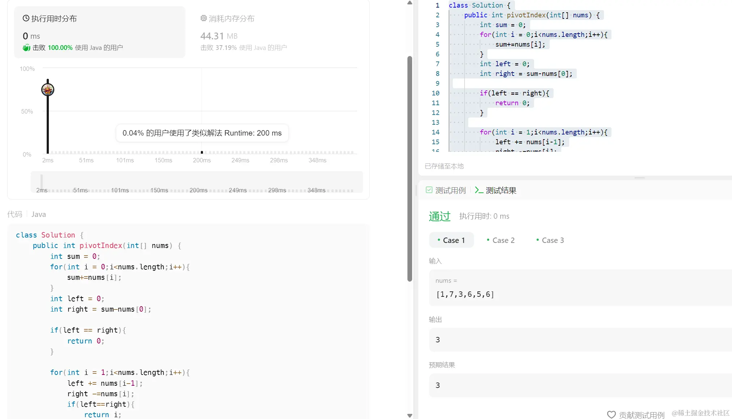Click the scroll down arrow of left panel

point(410,415)
